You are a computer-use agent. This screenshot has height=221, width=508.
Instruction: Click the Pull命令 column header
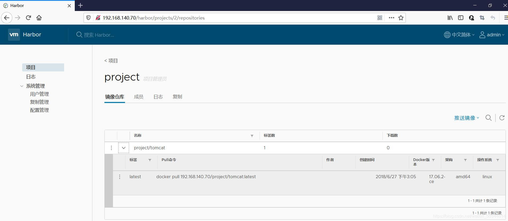169,160
